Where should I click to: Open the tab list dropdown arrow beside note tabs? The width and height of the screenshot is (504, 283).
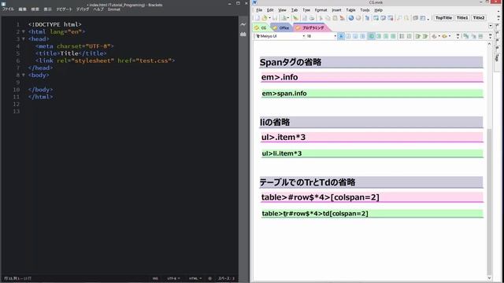[x=491, y=26]
